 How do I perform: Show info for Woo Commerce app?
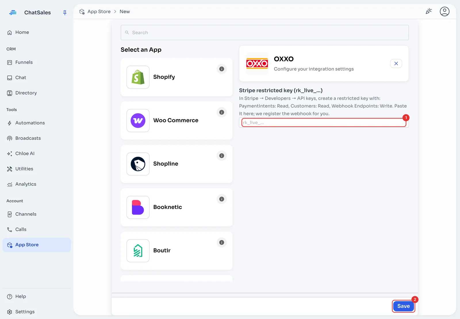[x=222, y=112]
